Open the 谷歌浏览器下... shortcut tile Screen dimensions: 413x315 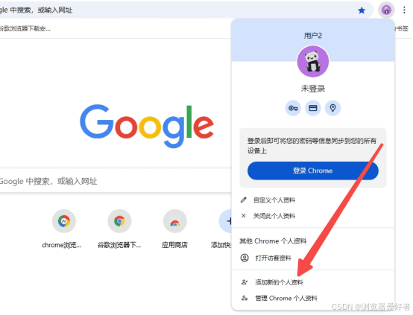(119, 229)
